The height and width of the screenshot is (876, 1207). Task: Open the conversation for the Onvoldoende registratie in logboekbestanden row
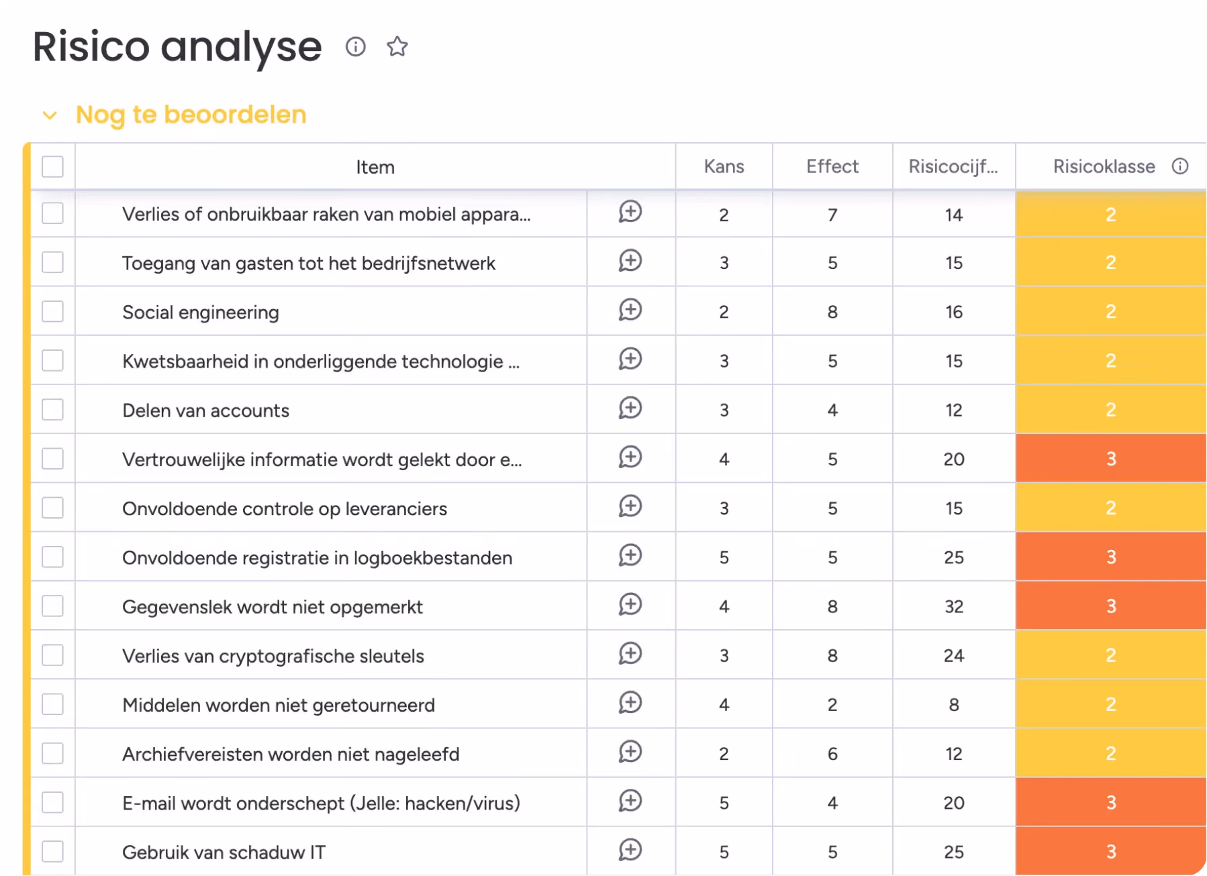coord(630,555)
